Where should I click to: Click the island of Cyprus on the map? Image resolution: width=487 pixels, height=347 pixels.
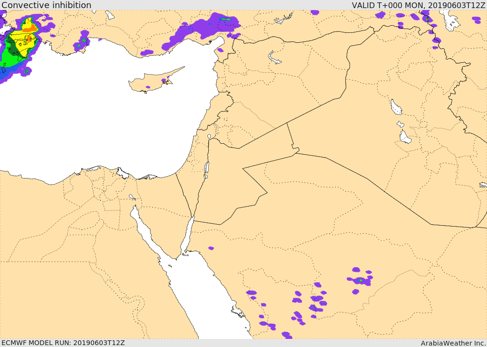[x=152, y=81]
